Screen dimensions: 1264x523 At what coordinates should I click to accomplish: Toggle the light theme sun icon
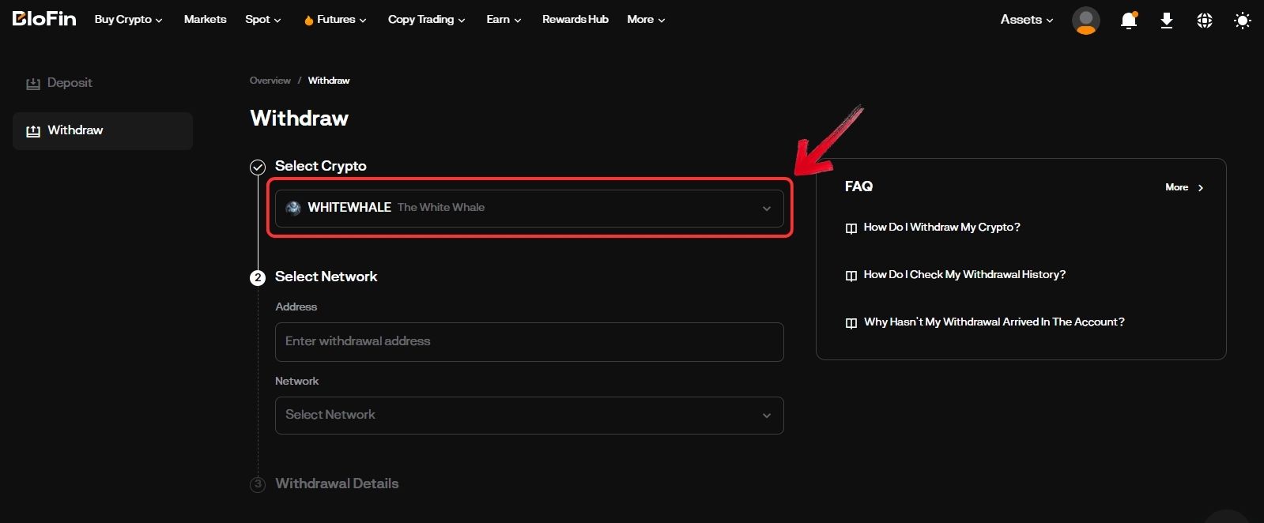pos(1242,21)
